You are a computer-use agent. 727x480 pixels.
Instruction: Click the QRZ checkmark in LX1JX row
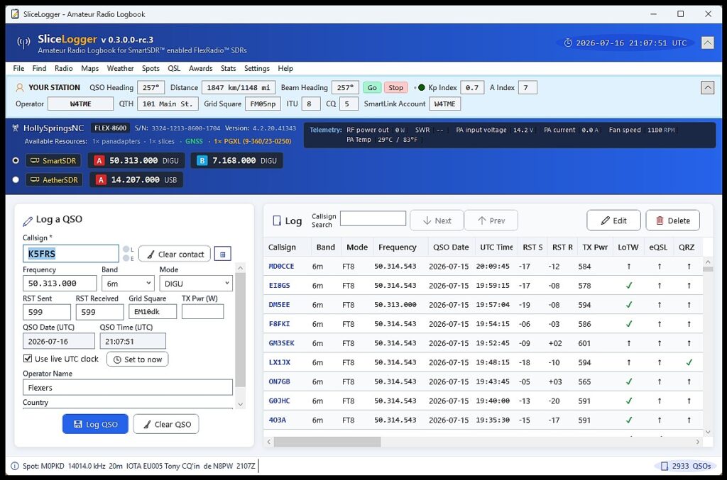coord(689,362)
